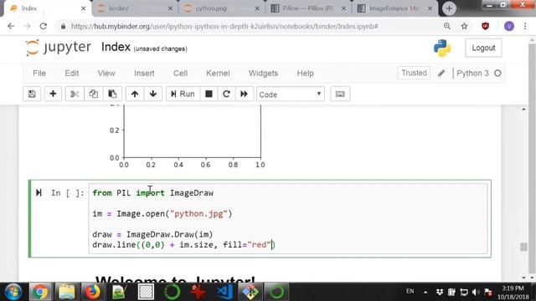Screen dimensions: 536x301
Task: Rename the notebook via the Index title
Action: 116,47
